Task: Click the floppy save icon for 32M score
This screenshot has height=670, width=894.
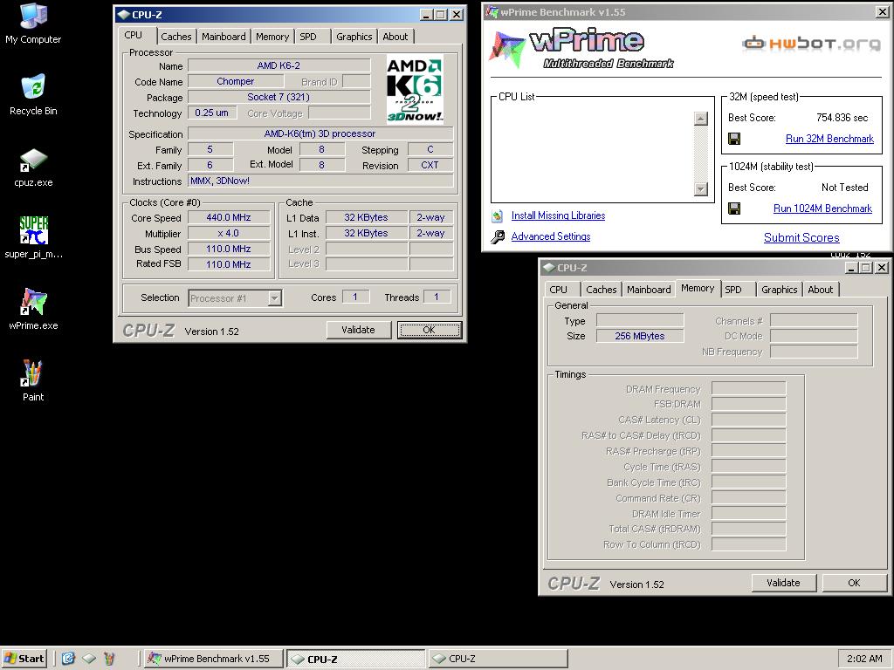Action: 734,139
